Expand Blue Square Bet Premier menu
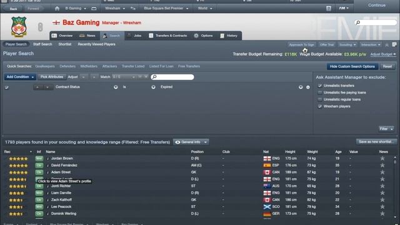 166,8
